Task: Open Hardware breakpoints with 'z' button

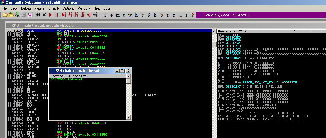Action: coord(168,15)
